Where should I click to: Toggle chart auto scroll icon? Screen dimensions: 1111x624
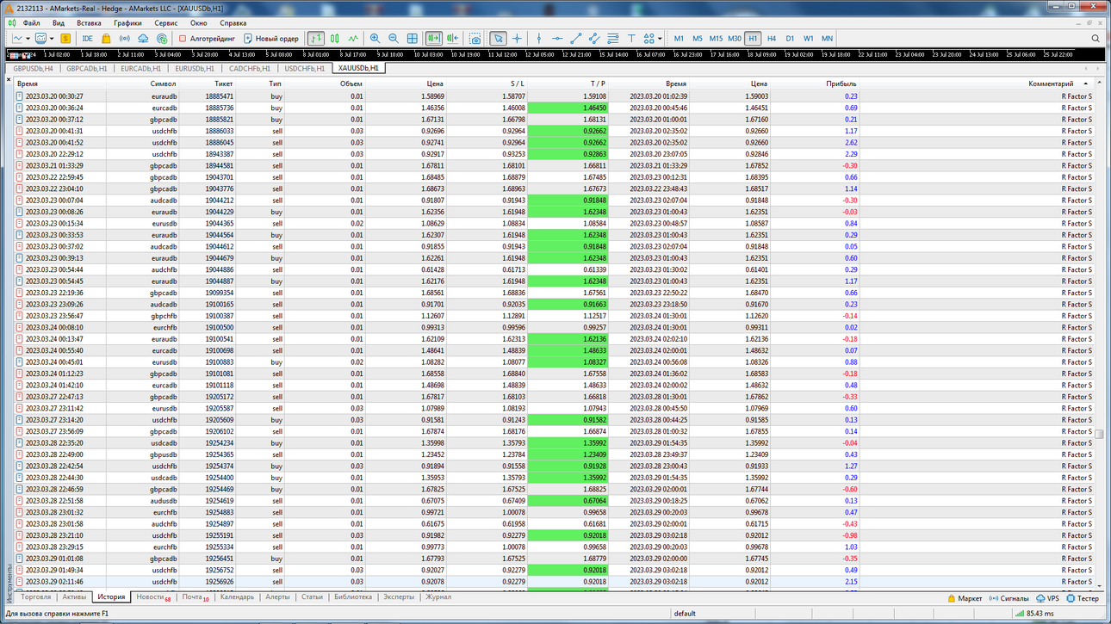(x=433, y=39)
